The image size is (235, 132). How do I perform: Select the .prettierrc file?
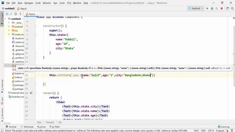click(18, 58)
